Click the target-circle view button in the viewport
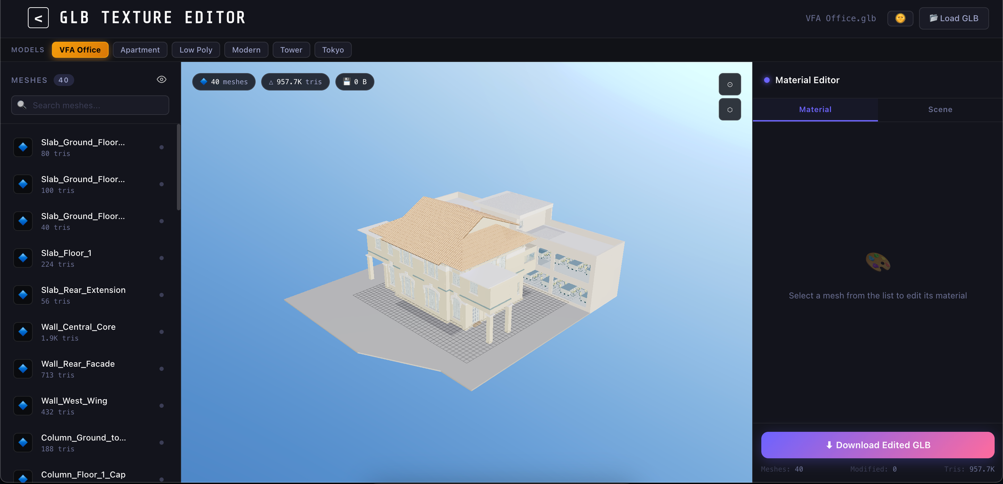Image resolution: width=1003 pixels, height=484 pixels. (730, 84)
